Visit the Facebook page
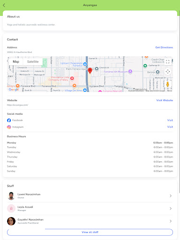This screenshot has width=180, height=240. [x=170, y=120]
